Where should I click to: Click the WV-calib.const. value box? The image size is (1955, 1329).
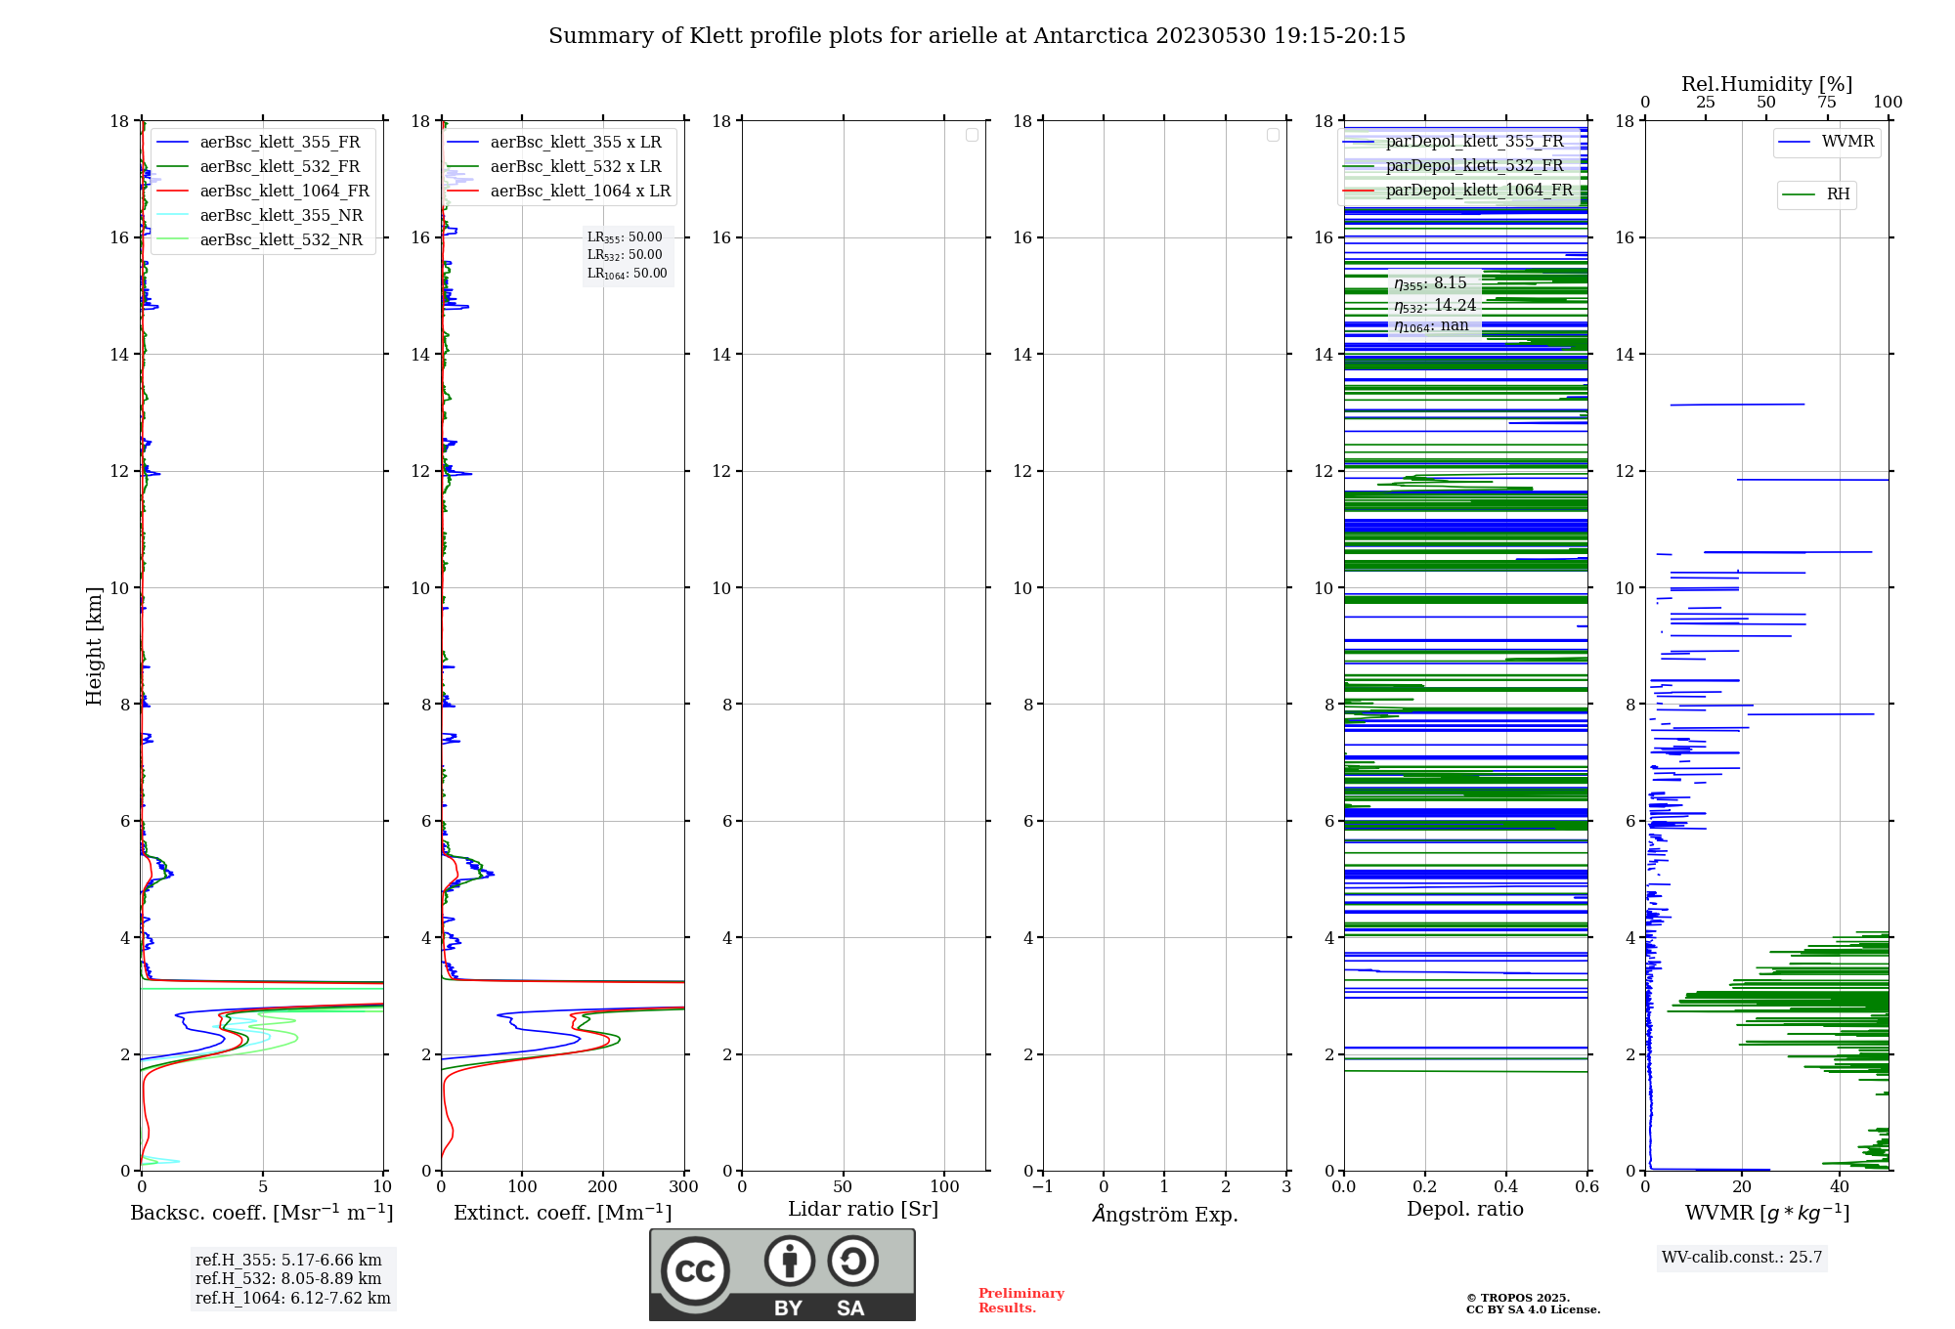(x=1742, y=1258)
